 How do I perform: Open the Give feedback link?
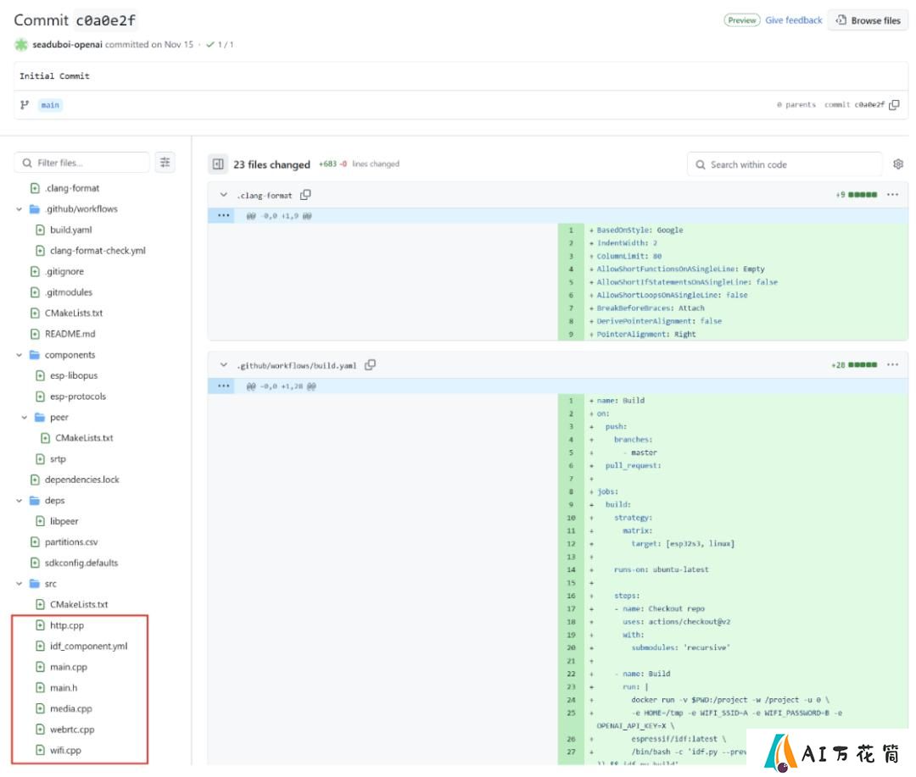(793, 20)
